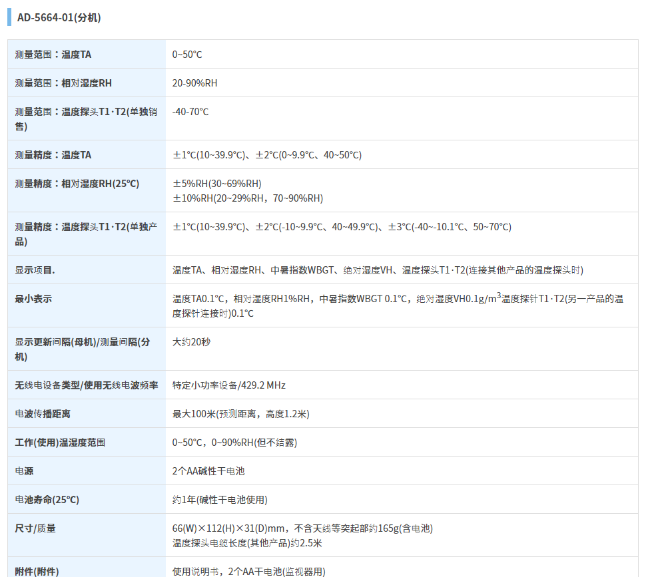Click the 测量范围：相对湿度RH row label
This screenshot has width=666, height=577.
[x=63, y=83]
